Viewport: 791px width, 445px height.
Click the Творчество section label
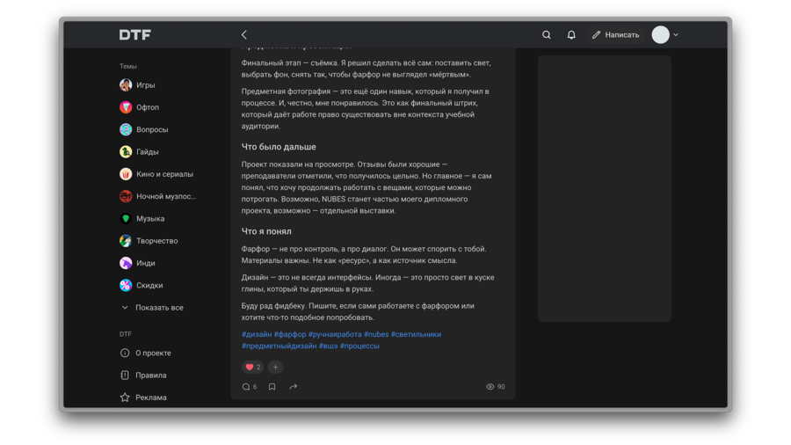click(x=157, y=241)
